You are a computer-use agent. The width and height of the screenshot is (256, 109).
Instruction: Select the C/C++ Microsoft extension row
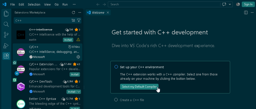click(x=47, y=52)
